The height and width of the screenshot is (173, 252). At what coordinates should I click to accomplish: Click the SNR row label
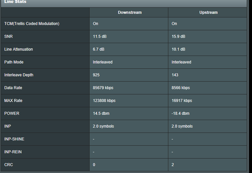click(x=8, y=37)
